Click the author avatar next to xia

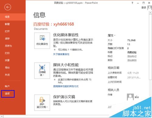coord(130,97)
